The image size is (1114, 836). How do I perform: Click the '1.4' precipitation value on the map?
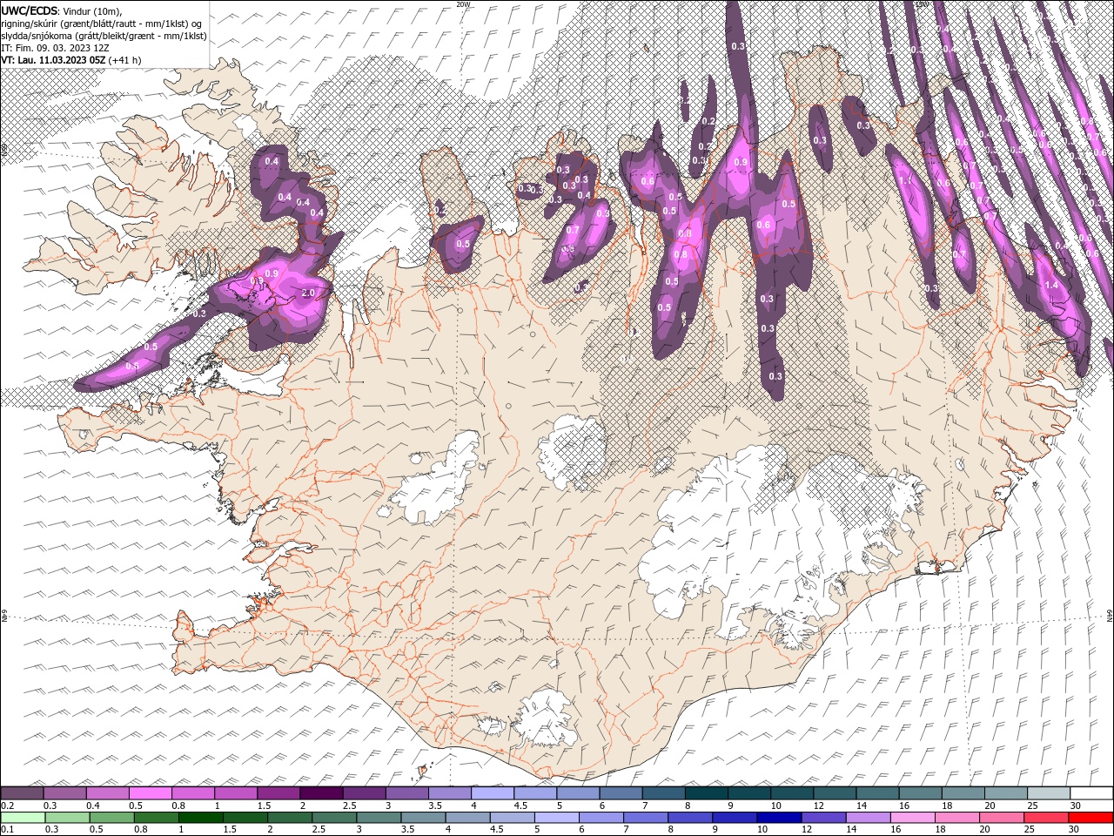click(x=1050, y=285)
